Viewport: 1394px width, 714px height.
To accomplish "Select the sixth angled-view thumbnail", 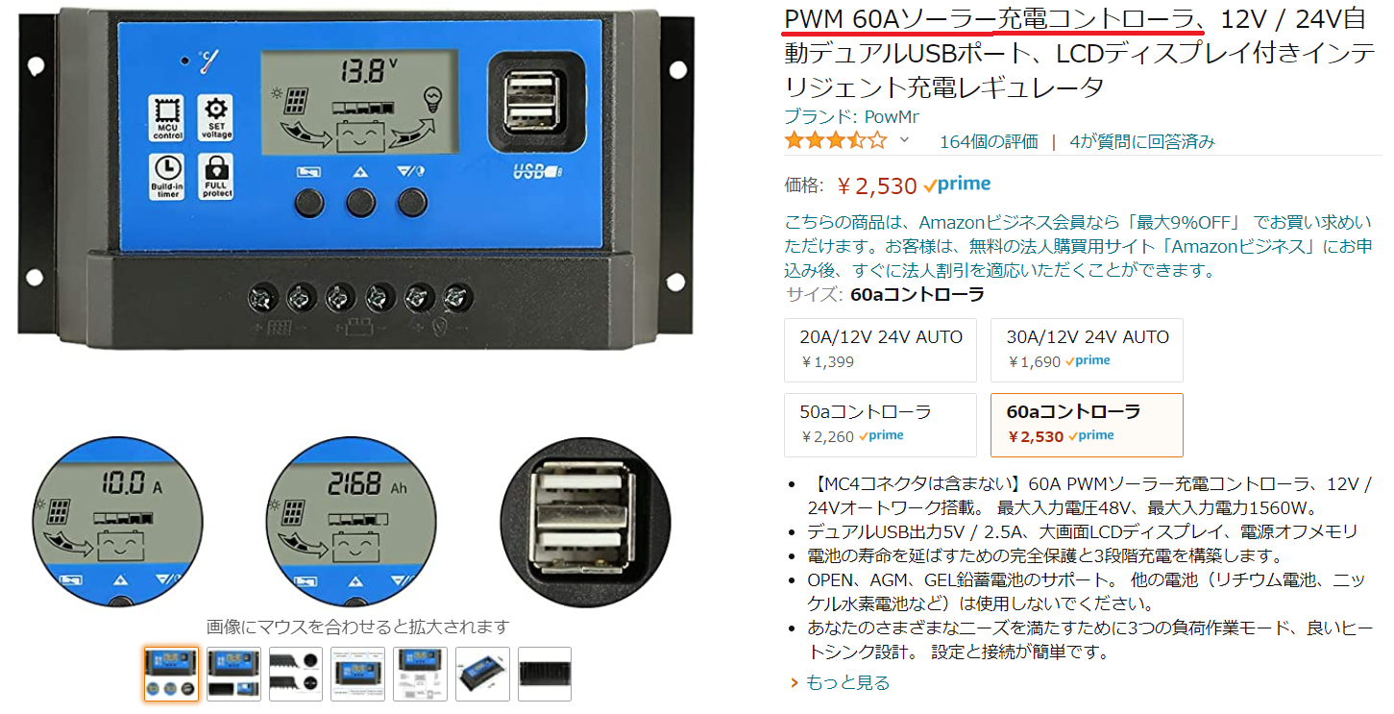I will [482, 674].
